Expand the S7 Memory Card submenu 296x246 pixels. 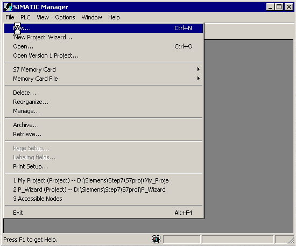[103, 69]
